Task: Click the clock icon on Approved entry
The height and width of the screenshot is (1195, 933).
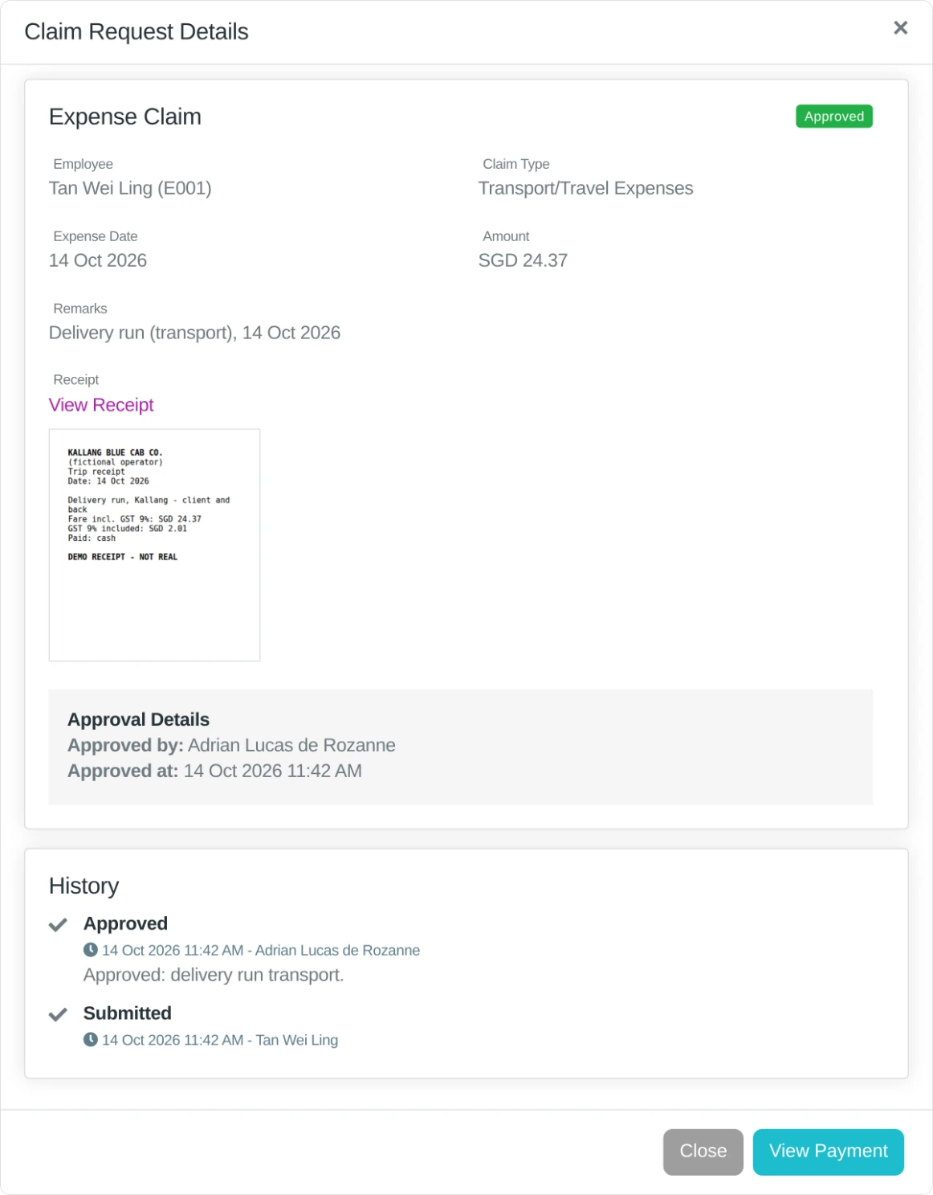Action: pos(91,950)
